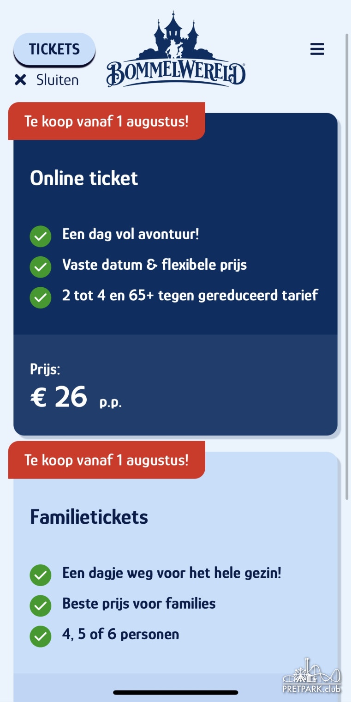
Task: Click the first 'Te koop vanaf 1 augustus!' banner
Action: [x=107, y=121]
